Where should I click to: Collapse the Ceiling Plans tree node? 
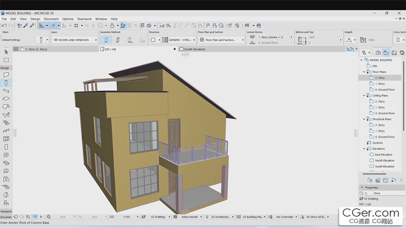(x=364, y=96)
